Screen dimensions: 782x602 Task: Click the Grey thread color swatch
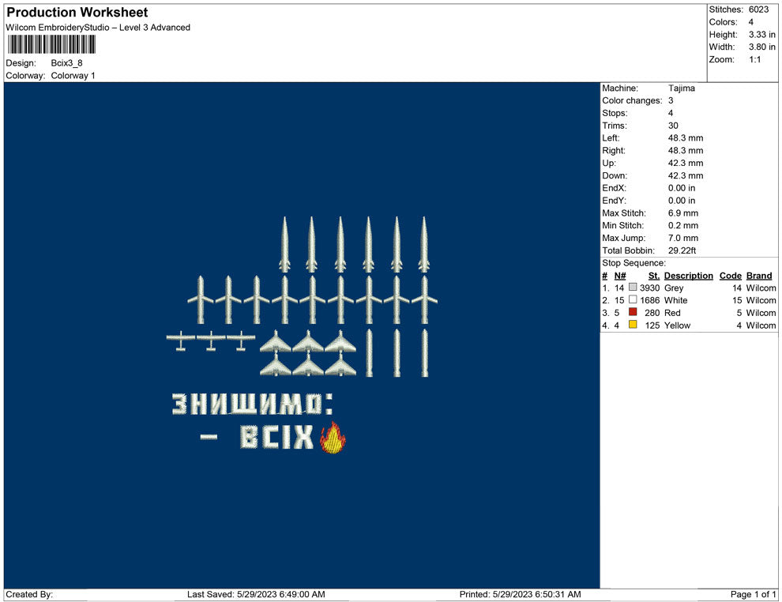(633, 287)
